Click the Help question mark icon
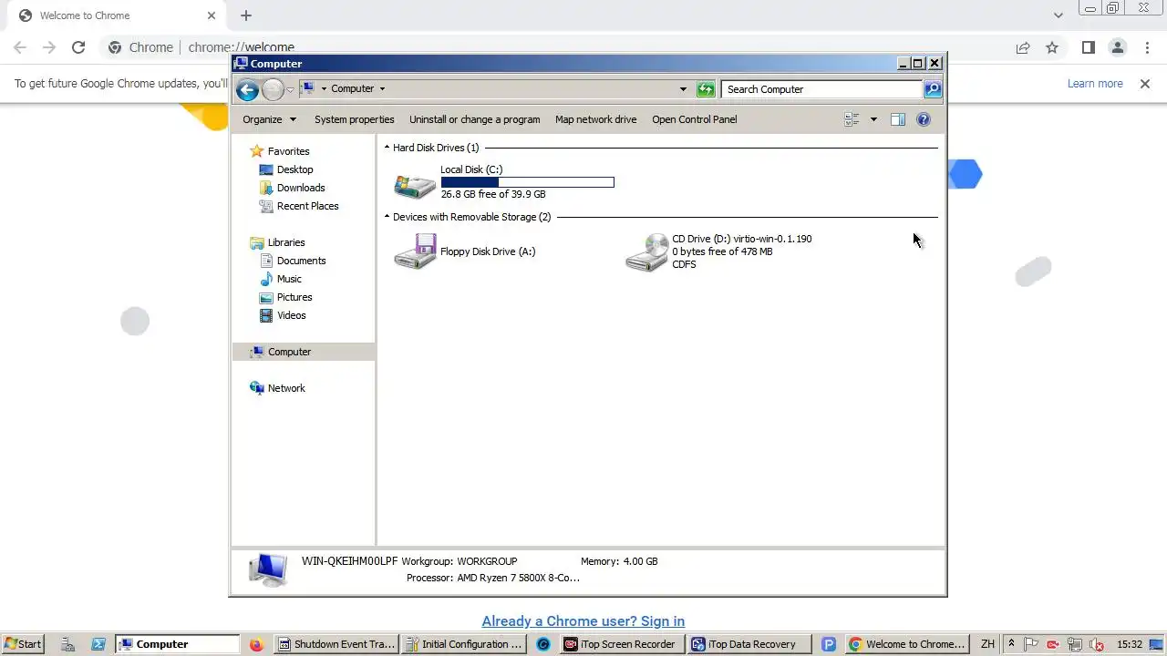 tap(924, 119)
